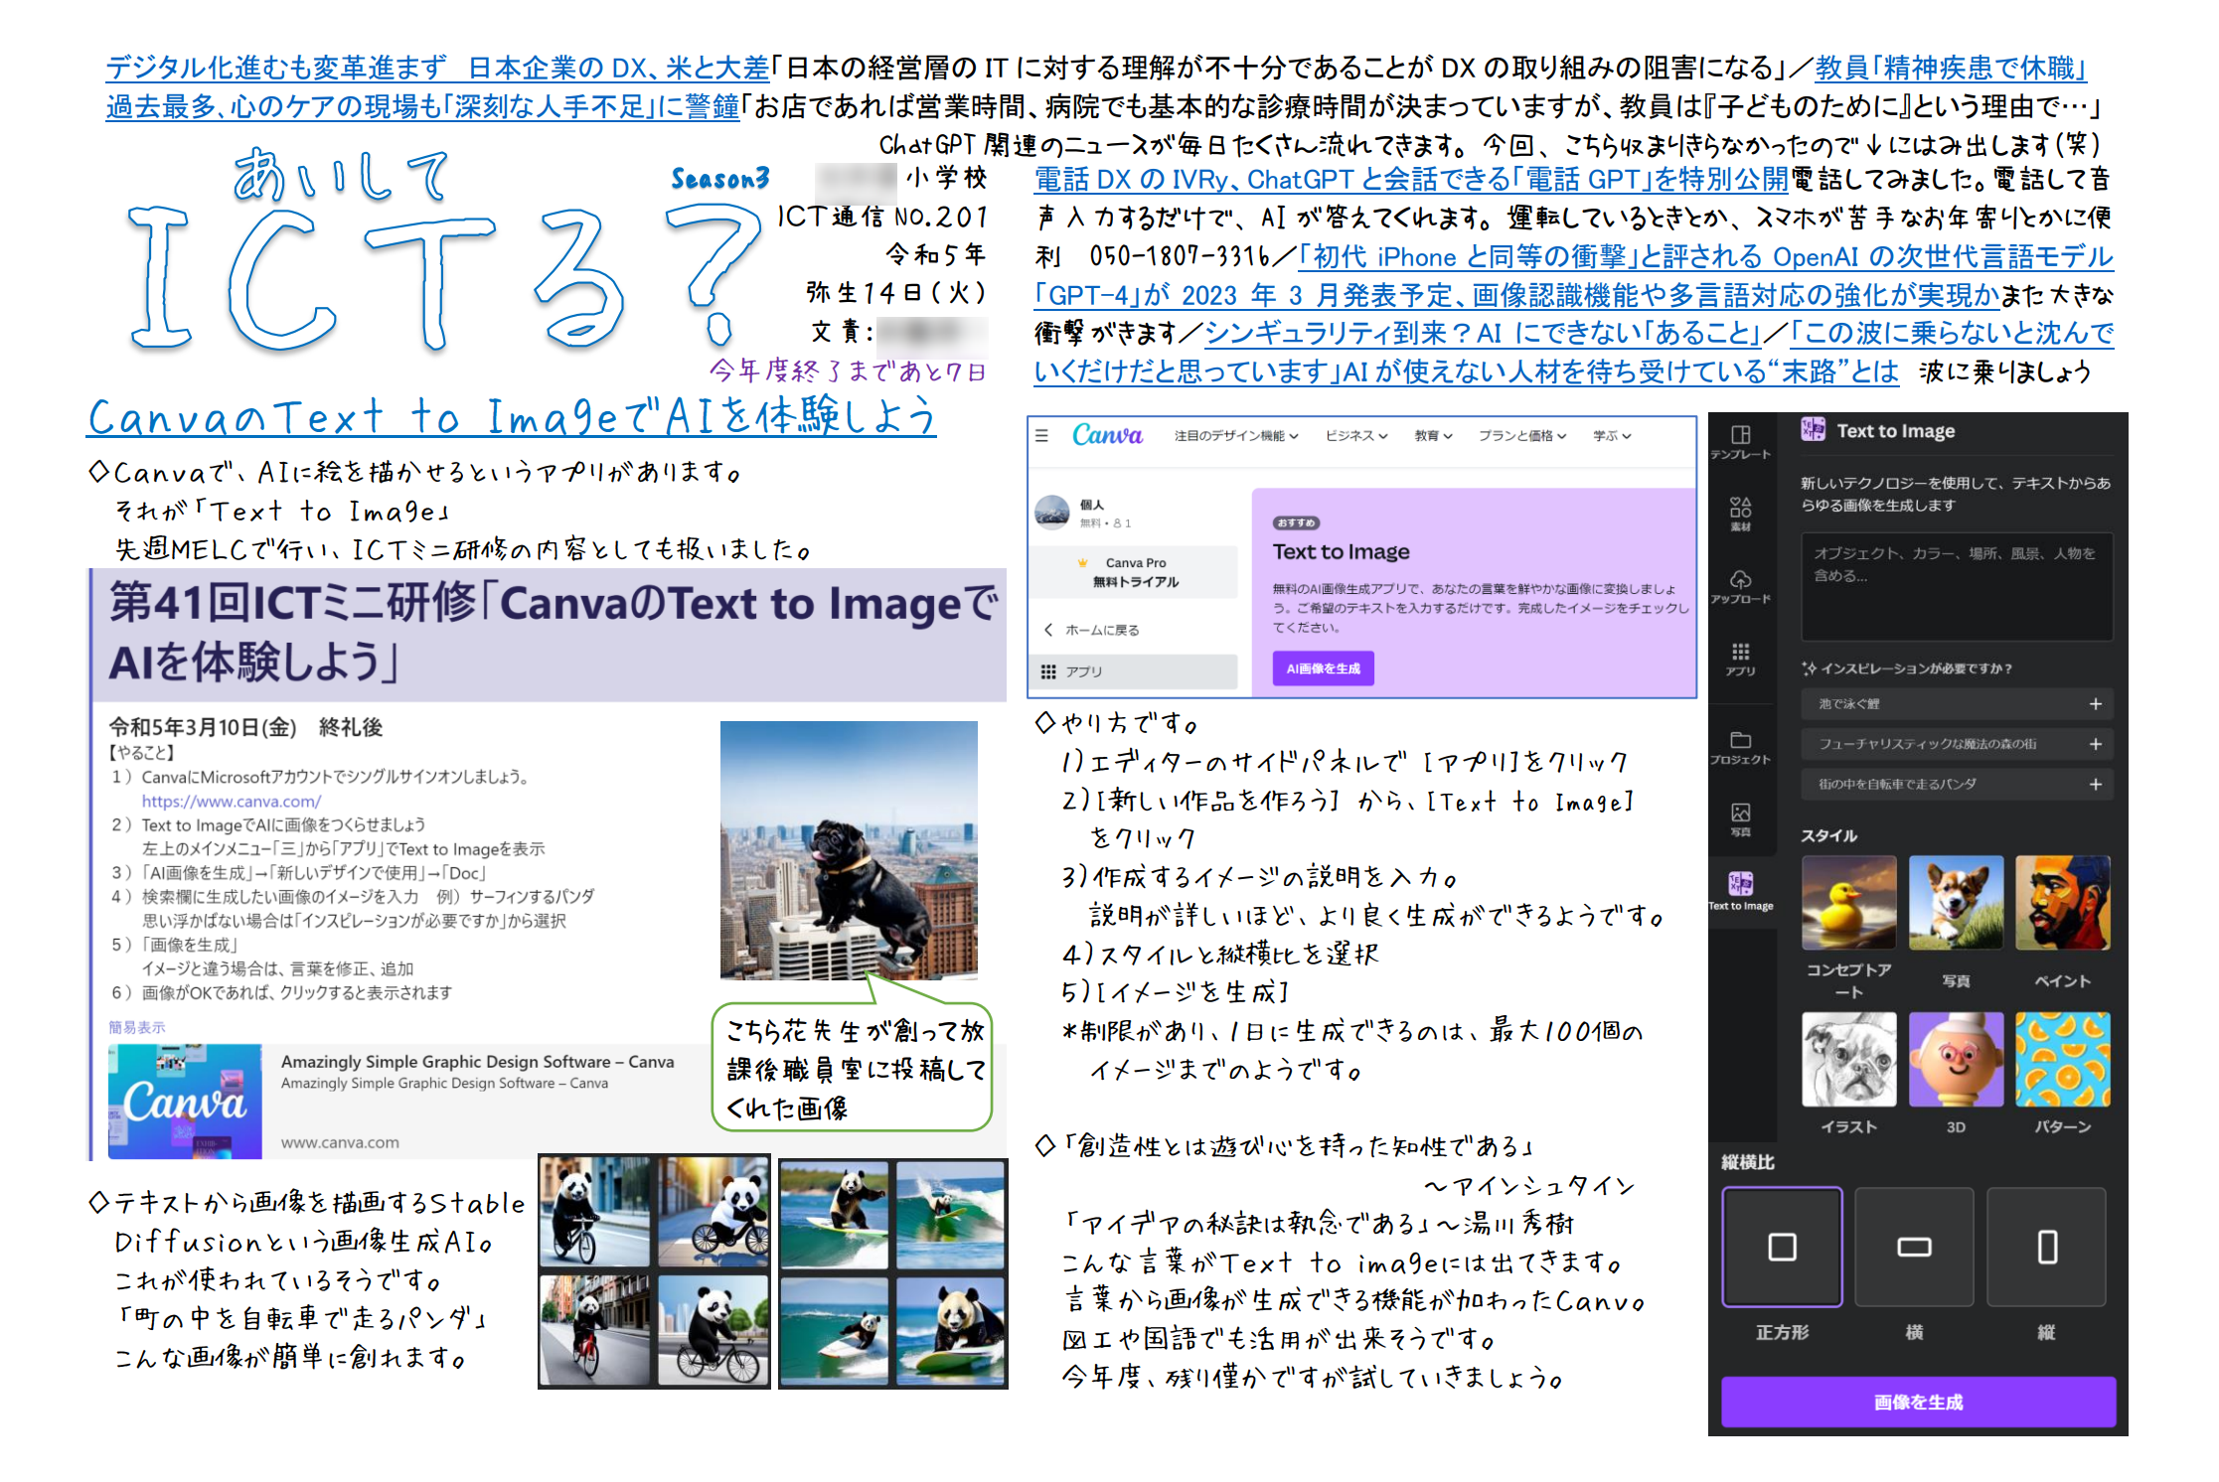Expand the 教育 dropdown menu
2219x1482 pixels.
point(1434,436)
